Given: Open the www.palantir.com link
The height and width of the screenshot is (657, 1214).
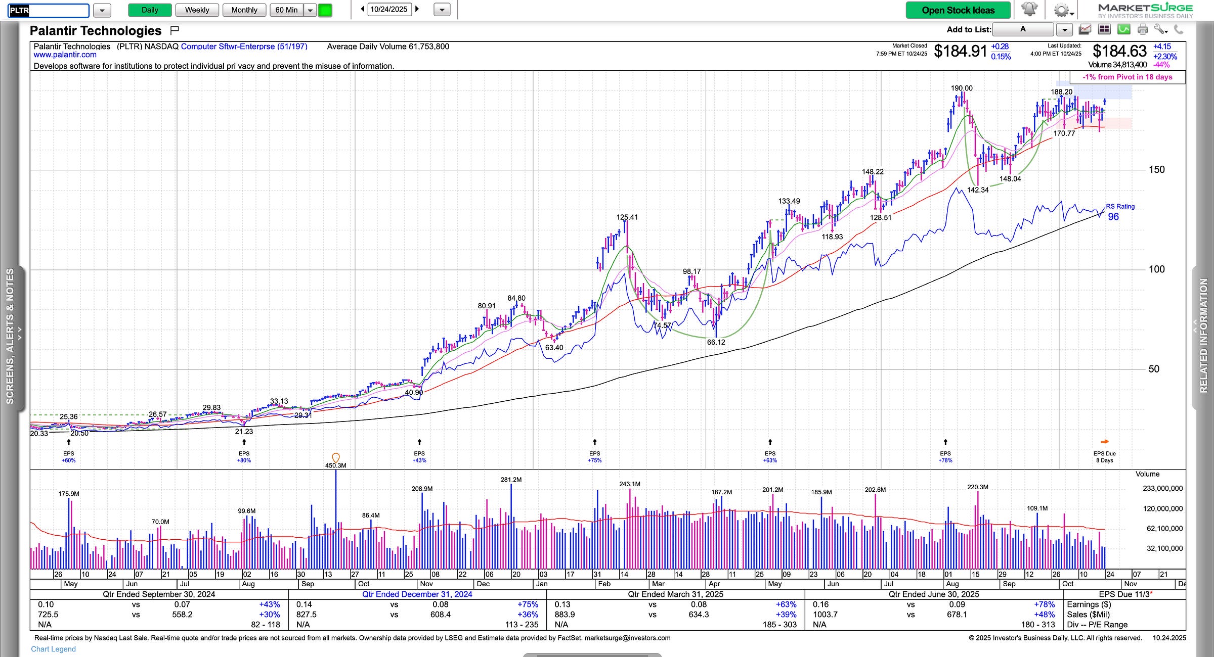Looking at the screenshot, I should (65, 55).
